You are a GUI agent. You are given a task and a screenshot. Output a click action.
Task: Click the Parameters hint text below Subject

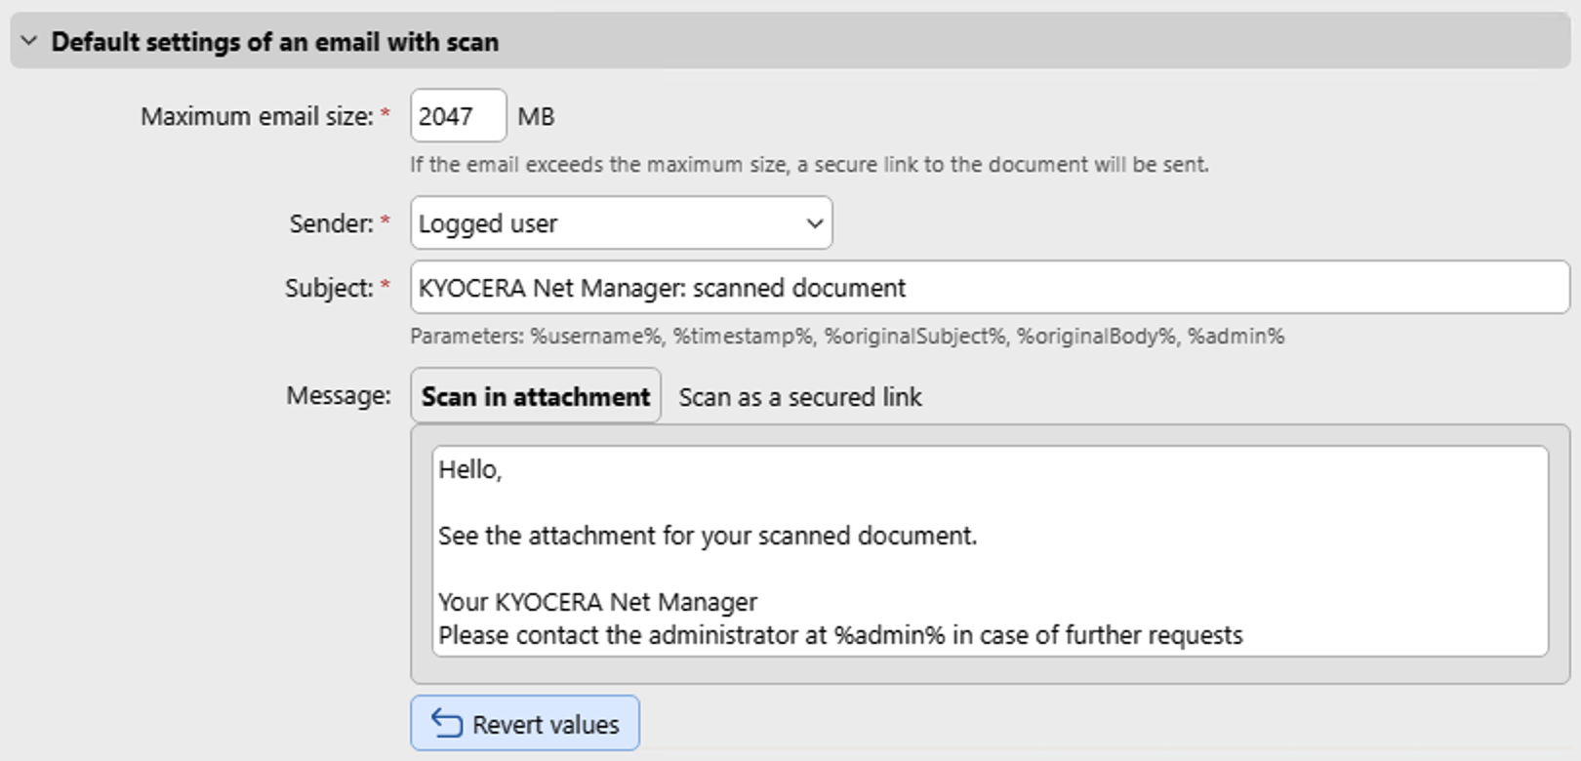[x=846, y=337]
